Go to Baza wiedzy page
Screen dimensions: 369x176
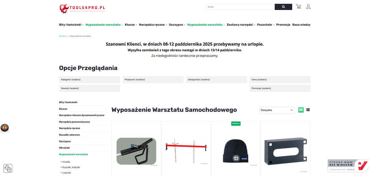(x=301, y=25)
